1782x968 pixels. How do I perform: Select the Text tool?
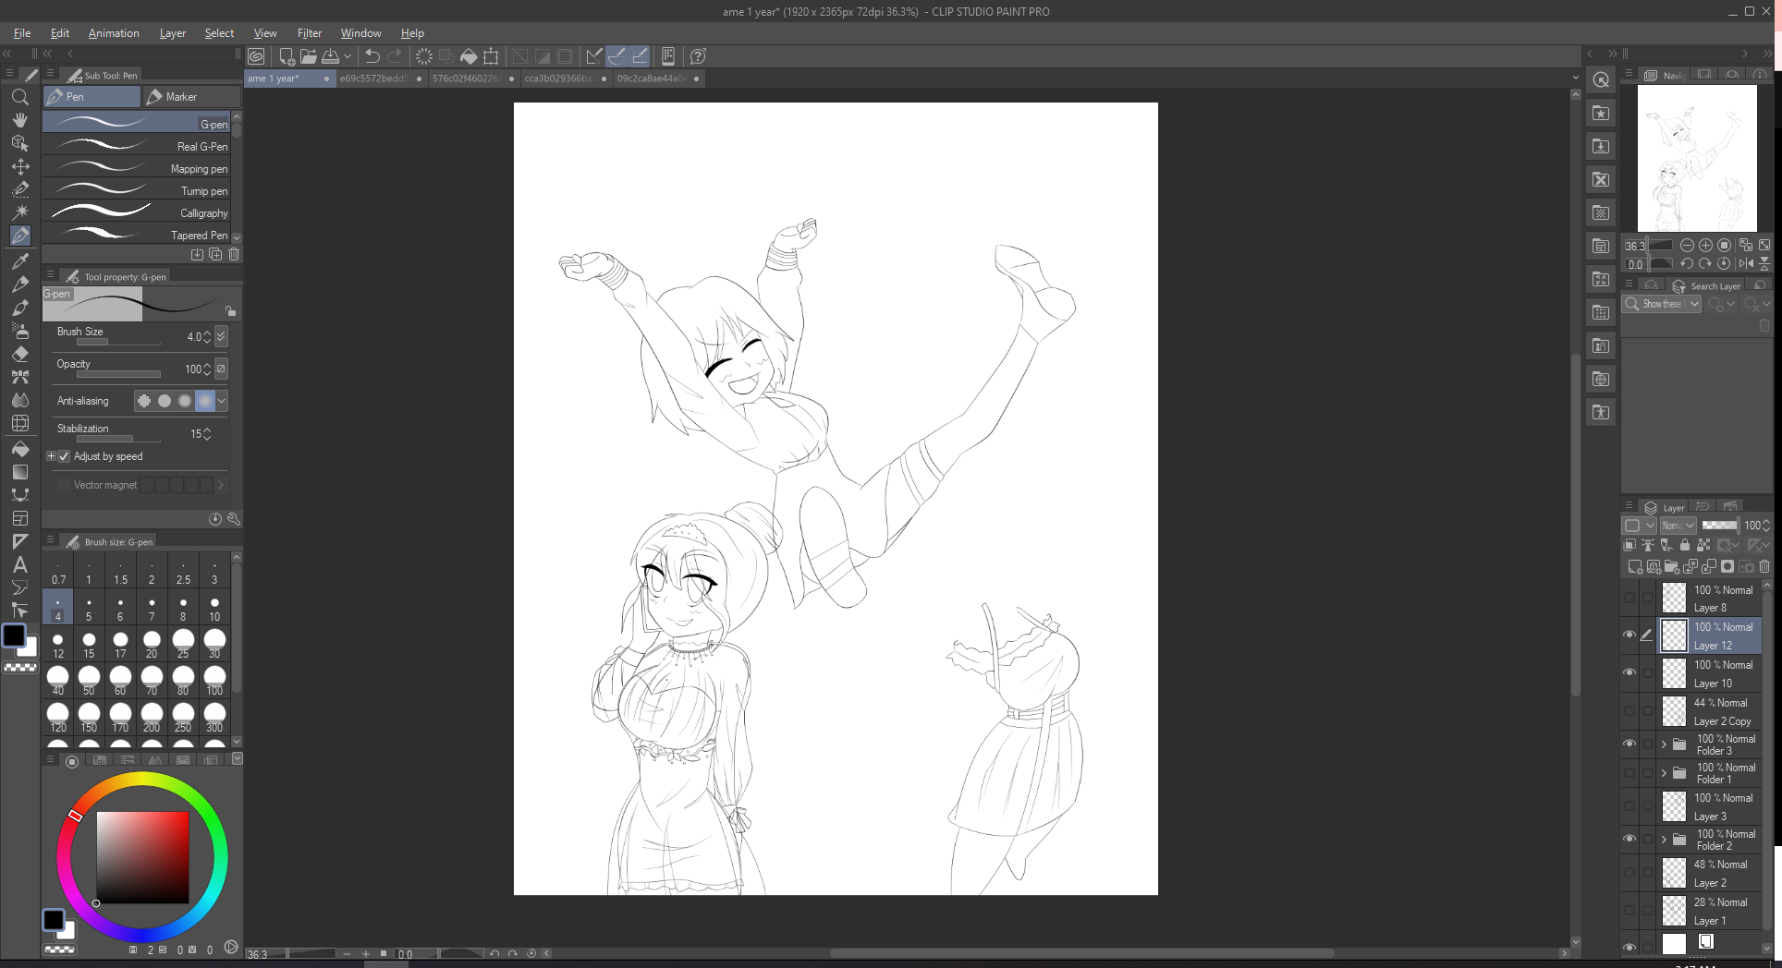click(19, 564)
